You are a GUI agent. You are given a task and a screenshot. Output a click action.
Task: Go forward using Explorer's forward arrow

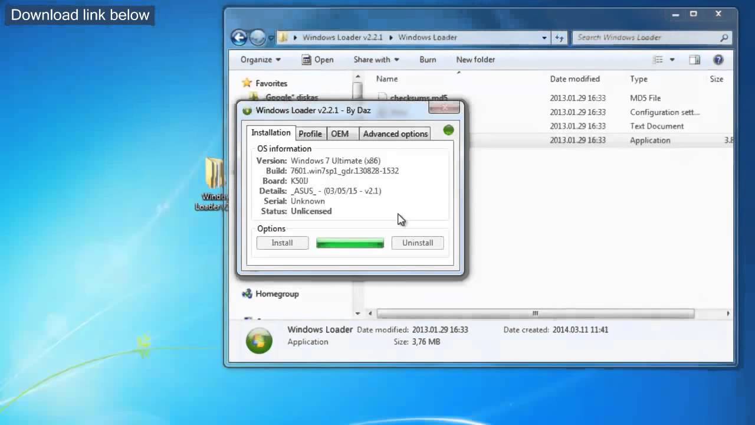click(258, 37)
